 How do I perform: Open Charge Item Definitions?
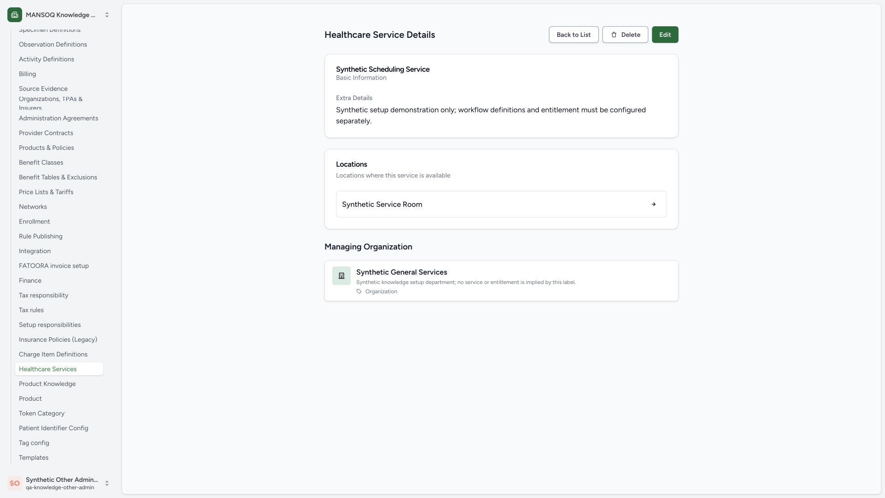point(59,354)
